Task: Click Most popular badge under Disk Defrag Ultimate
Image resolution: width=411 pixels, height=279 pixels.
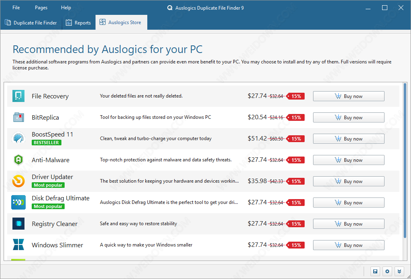Action: (x=48, y=206)
